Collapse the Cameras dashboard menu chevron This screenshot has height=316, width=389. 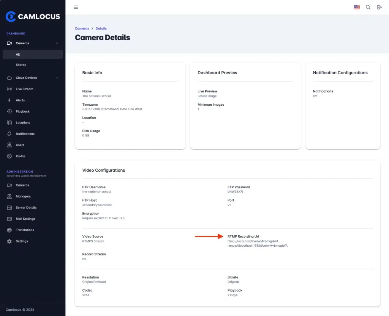click(x=57, y=43)
